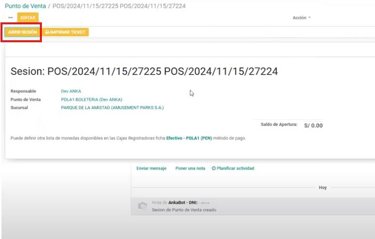
Task: Click Planificar actividad
Action: (x=235, y=168)
